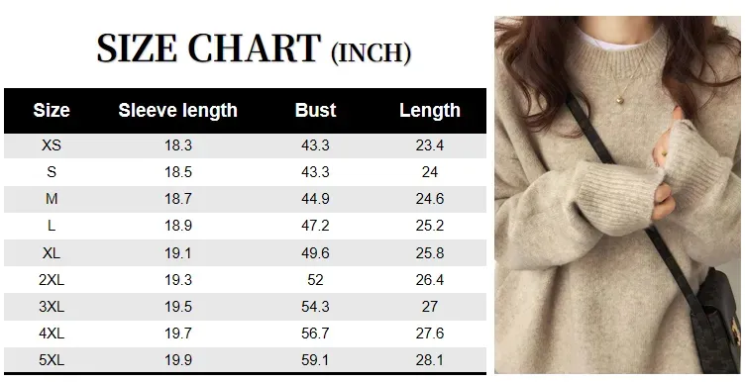The width and height of the screenshot is (746, 382).
Task: Click the bust value 52
Action: 315,280
